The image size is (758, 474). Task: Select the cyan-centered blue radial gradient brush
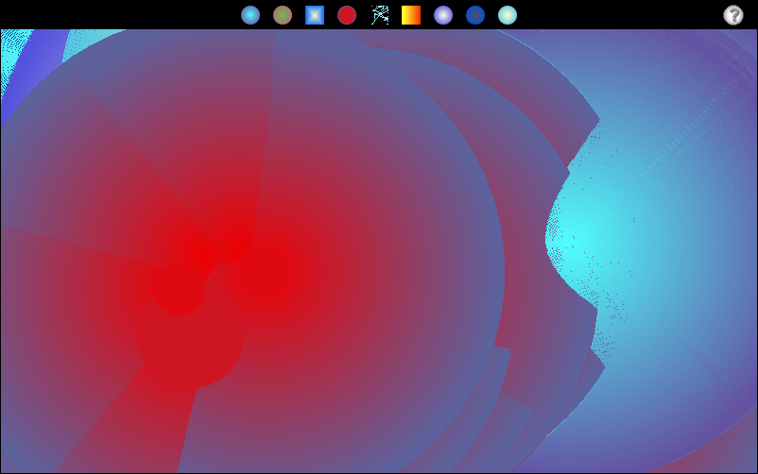tap(250, 15)
